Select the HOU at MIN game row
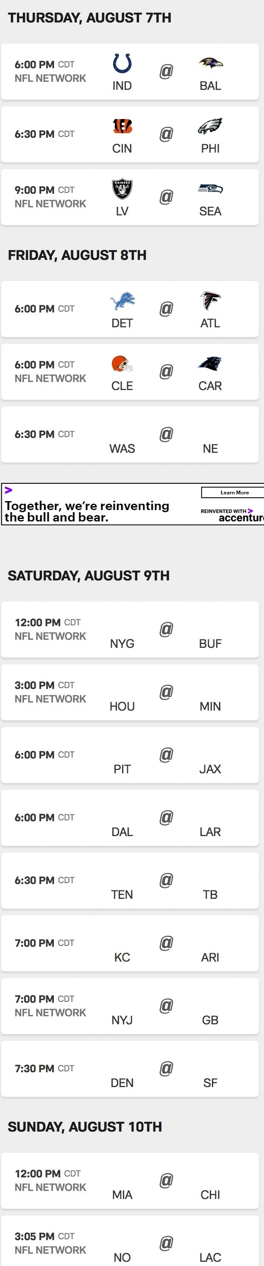The height and width of the screenshot is (1266, 264). coord(130,692)
